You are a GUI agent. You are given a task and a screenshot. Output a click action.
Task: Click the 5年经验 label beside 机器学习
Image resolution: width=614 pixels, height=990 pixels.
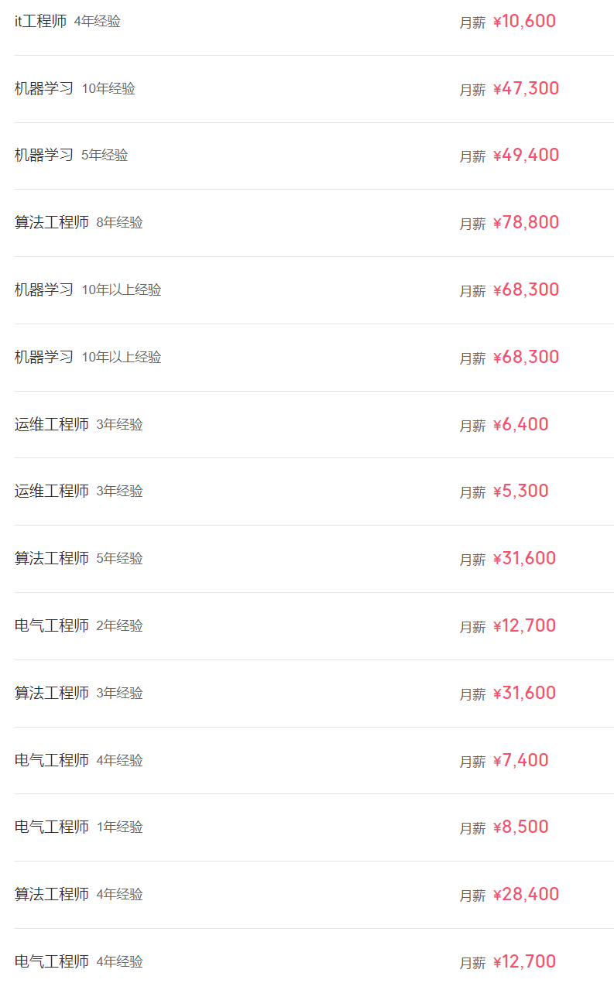tap(105, 156)
